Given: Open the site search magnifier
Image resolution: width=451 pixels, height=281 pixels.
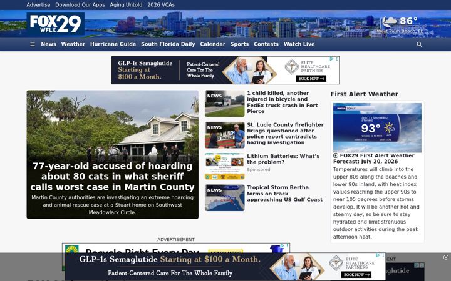Looking at the screenshot, I should [419, 44].
